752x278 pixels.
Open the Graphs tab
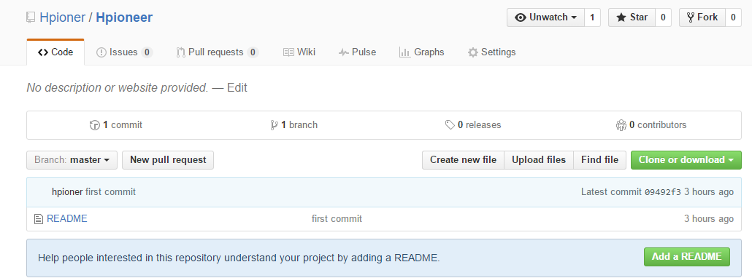coord(421,52)
